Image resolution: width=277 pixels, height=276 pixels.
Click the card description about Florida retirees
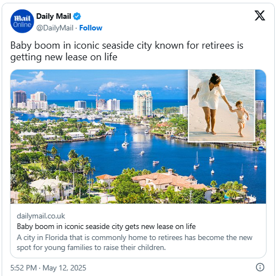coord(135,242)
